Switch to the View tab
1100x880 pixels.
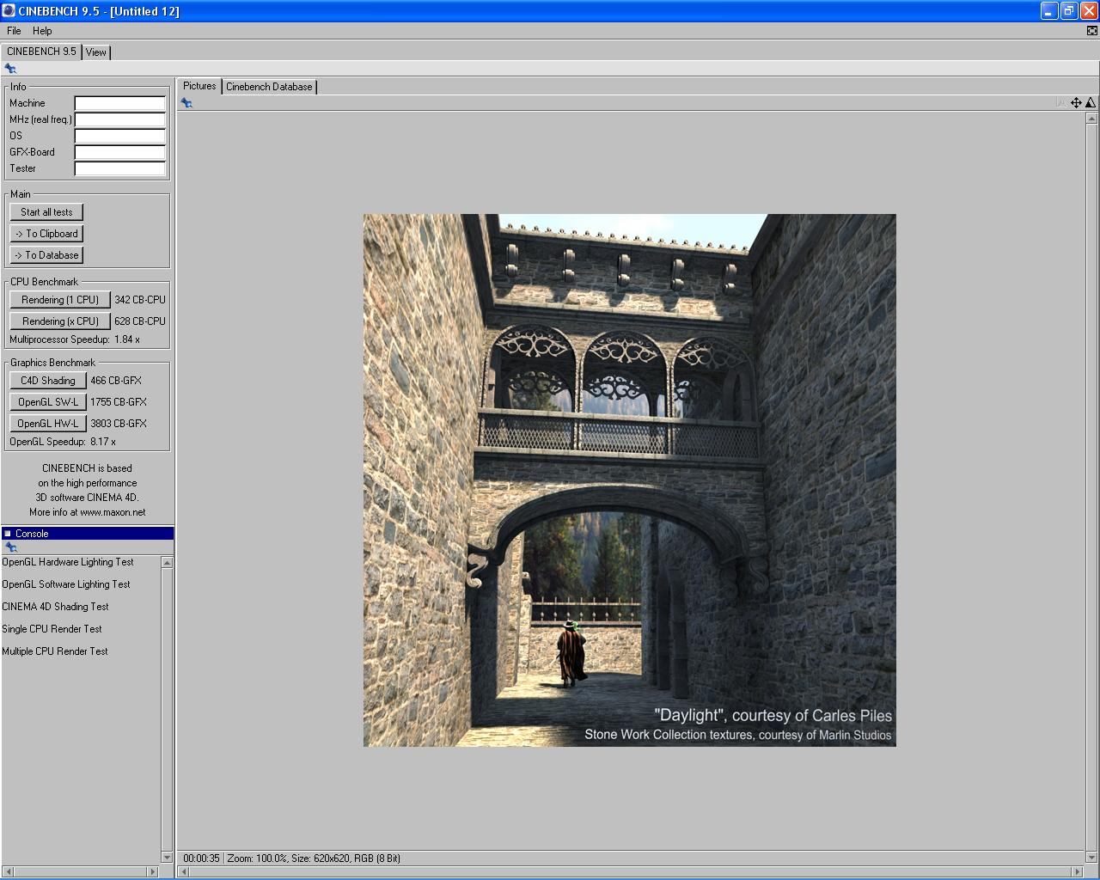coord(95,52)
